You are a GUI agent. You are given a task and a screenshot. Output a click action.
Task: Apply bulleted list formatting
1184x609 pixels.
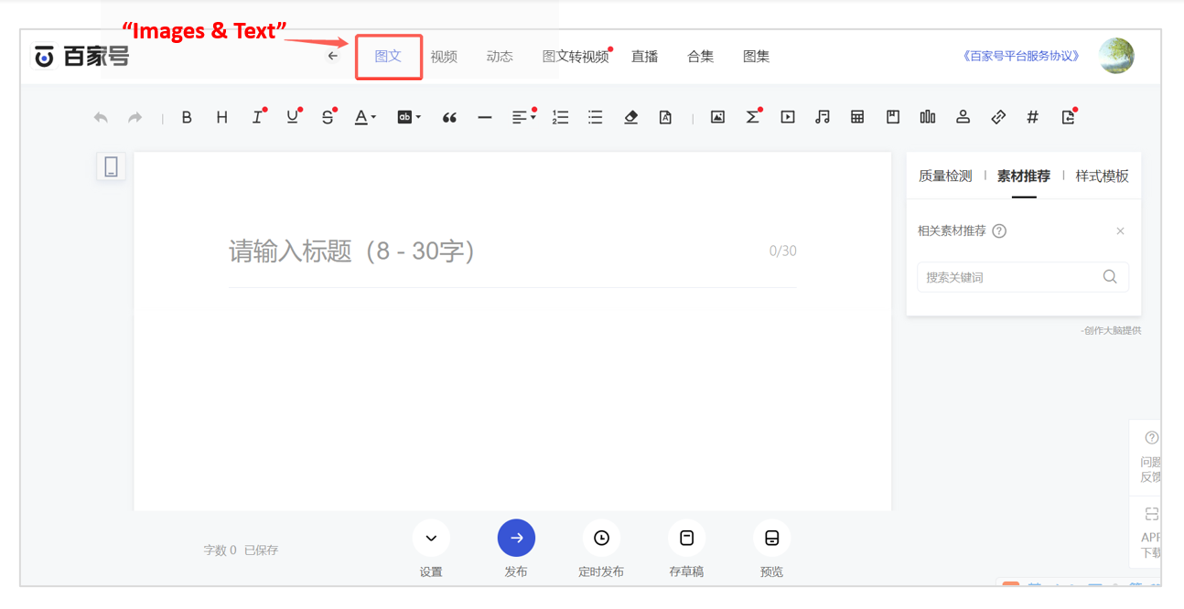pos(596,117)
